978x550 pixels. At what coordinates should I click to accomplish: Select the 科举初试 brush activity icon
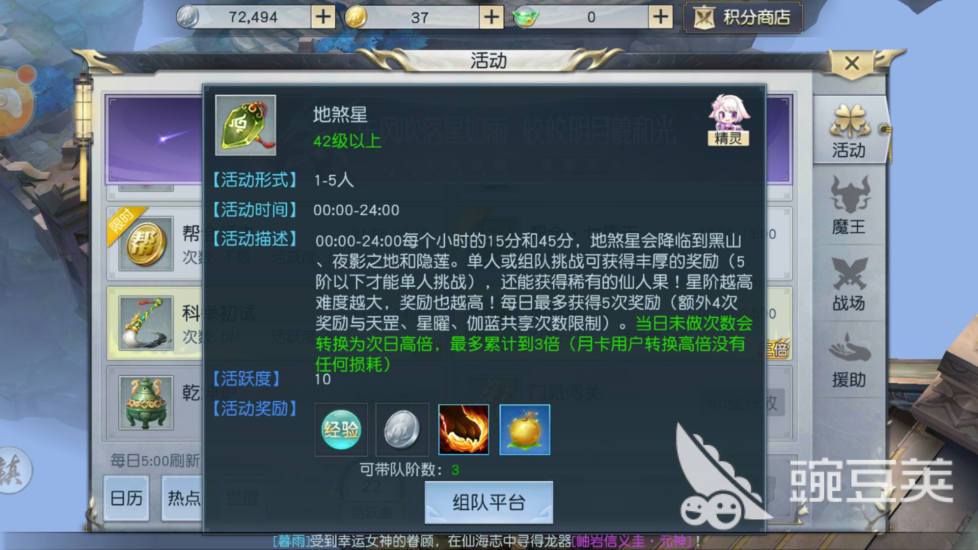pos(146,323)
